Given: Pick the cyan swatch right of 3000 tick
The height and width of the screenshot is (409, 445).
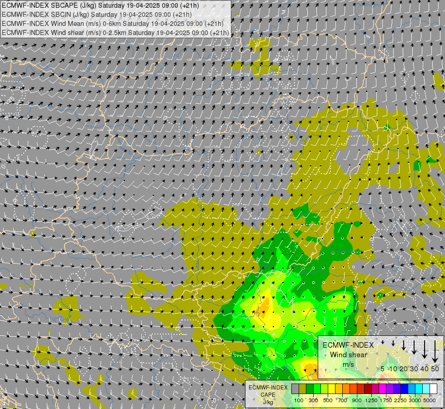Looking at the screenshot, I should coord(419,389).
